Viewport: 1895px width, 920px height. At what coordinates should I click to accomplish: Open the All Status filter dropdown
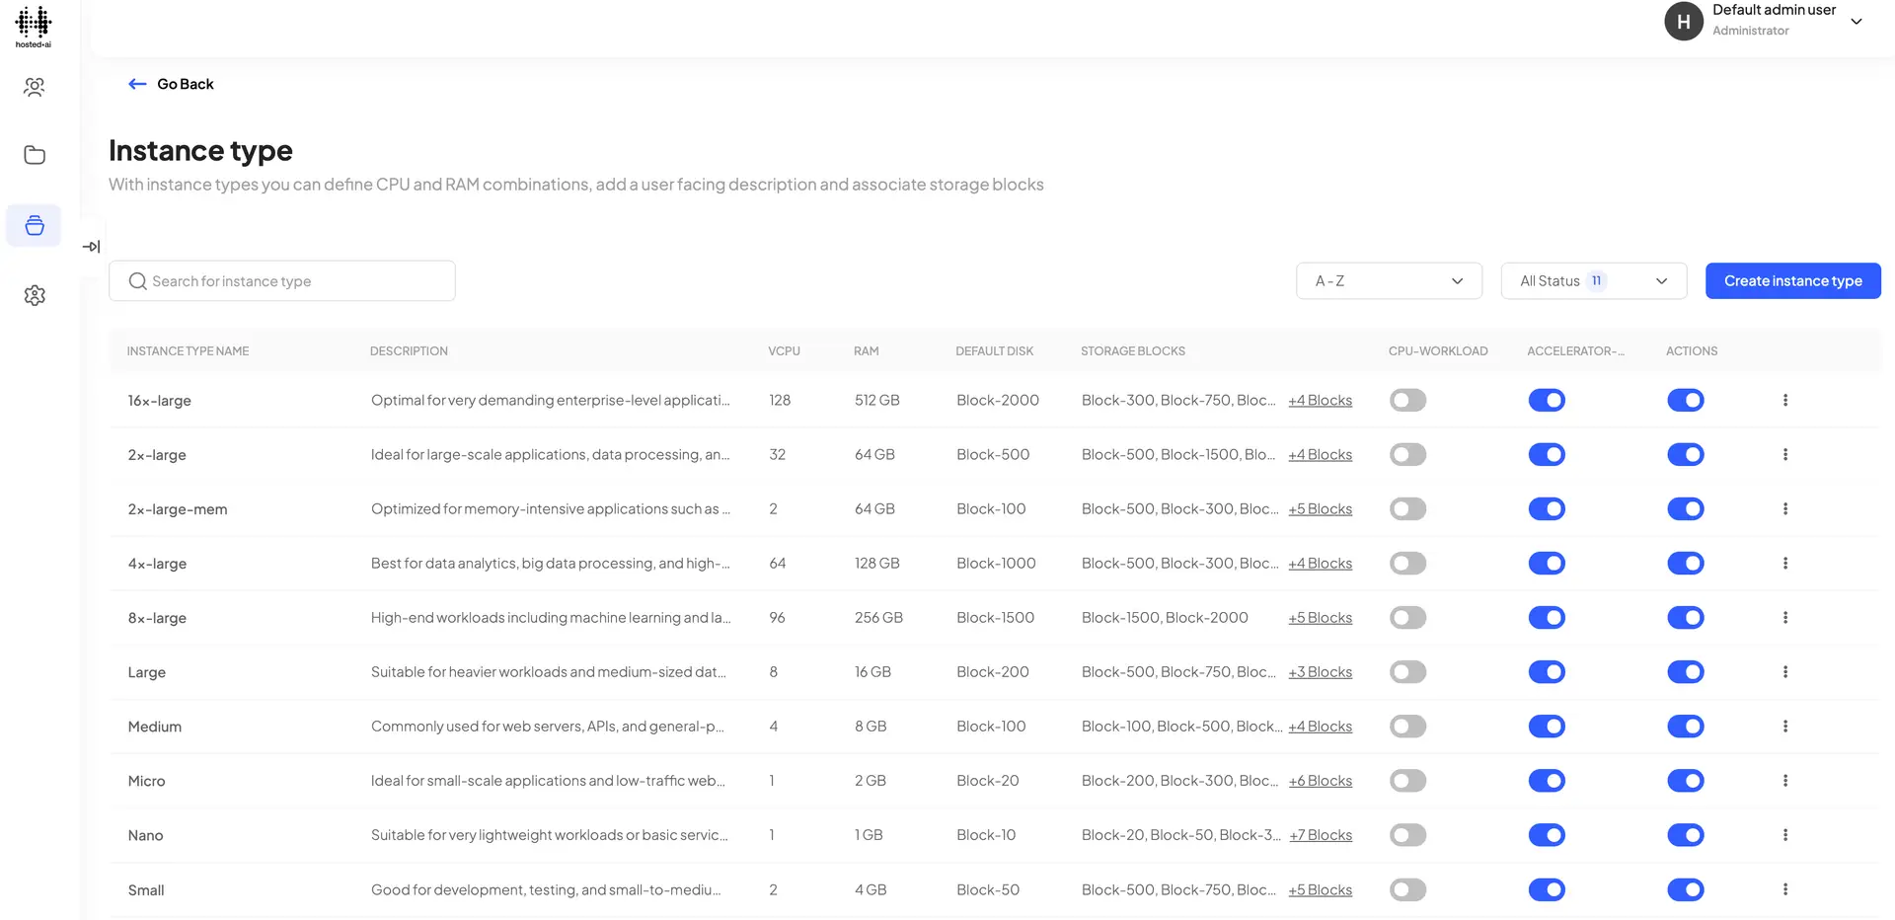[x=1593, y=280]
